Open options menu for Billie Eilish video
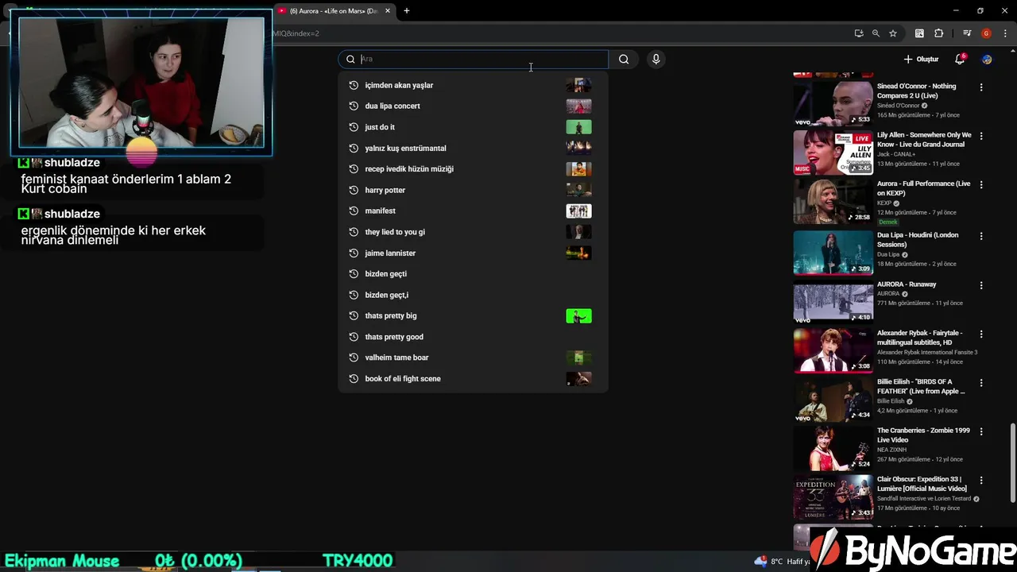The image size is (1017, 572). coord(981,383)
